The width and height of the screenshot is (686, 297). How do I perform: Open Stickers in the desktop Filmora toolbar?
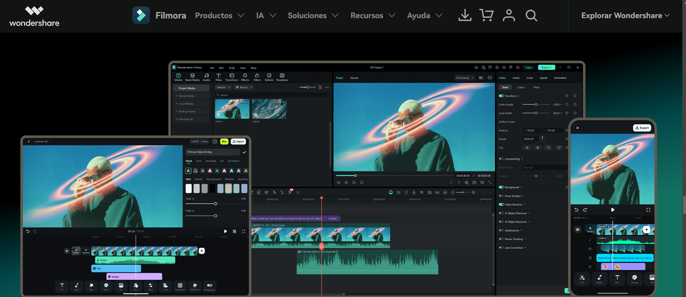[x=269, y=77]
